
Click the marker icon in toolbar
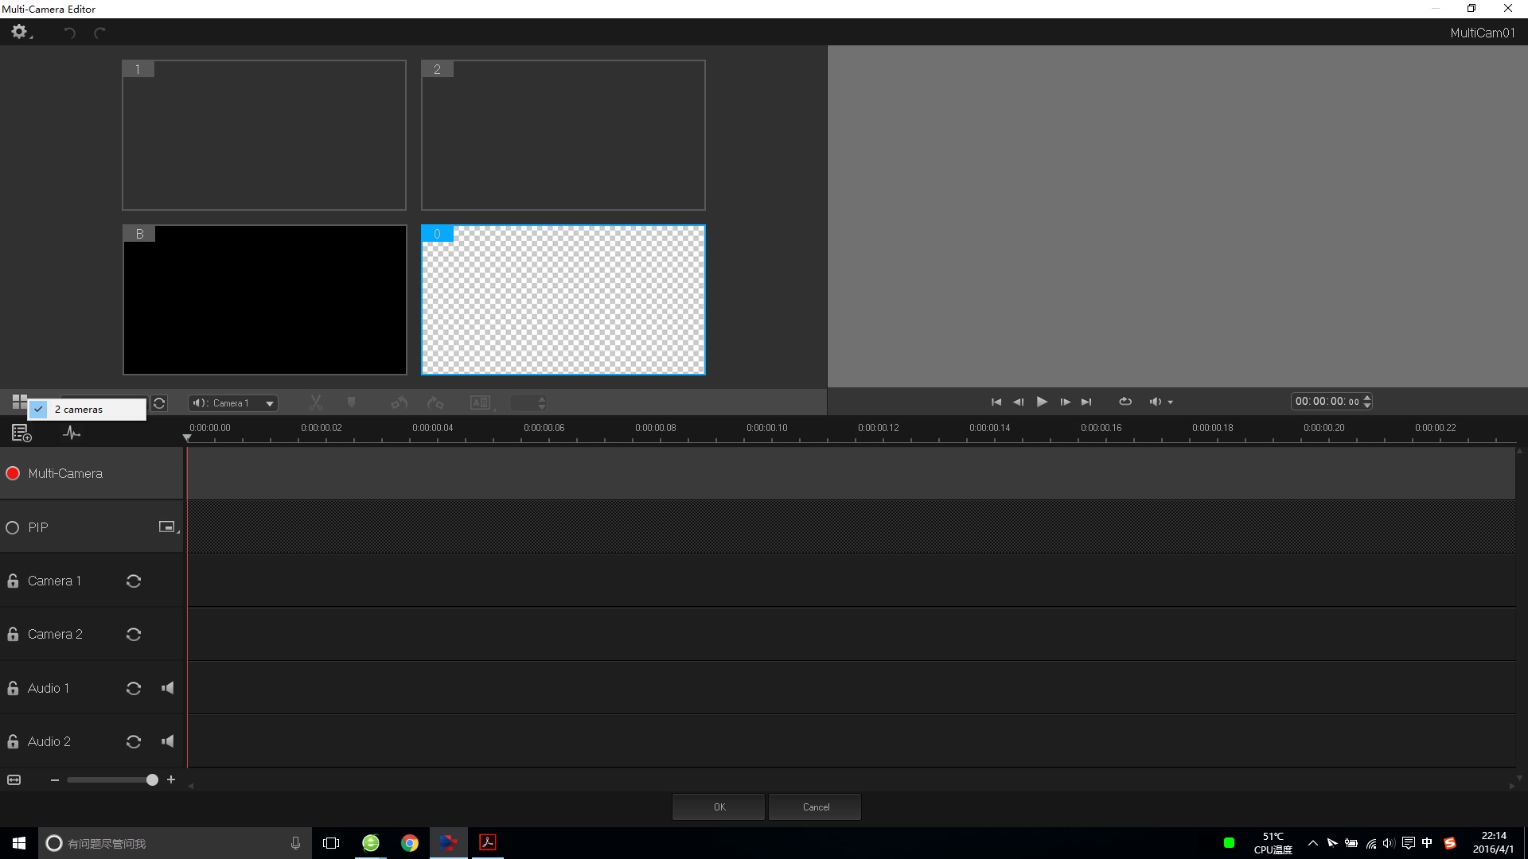point(351,402)
